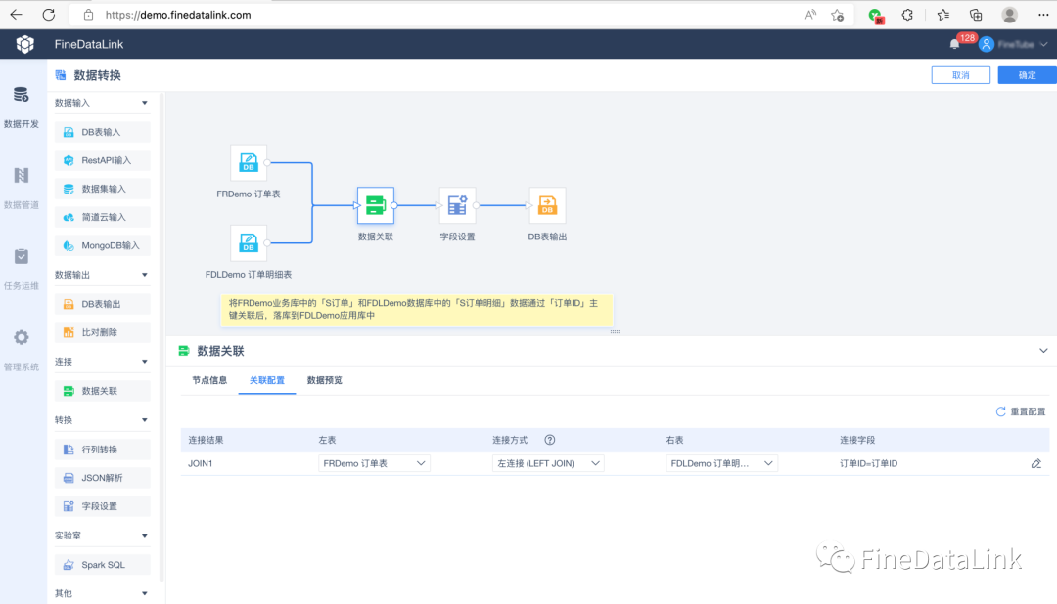Image resolution: width=1057 pixels, height=604 pixels.
Task: Open the read aloud icon in the address bar
Action: coord(810,15)
